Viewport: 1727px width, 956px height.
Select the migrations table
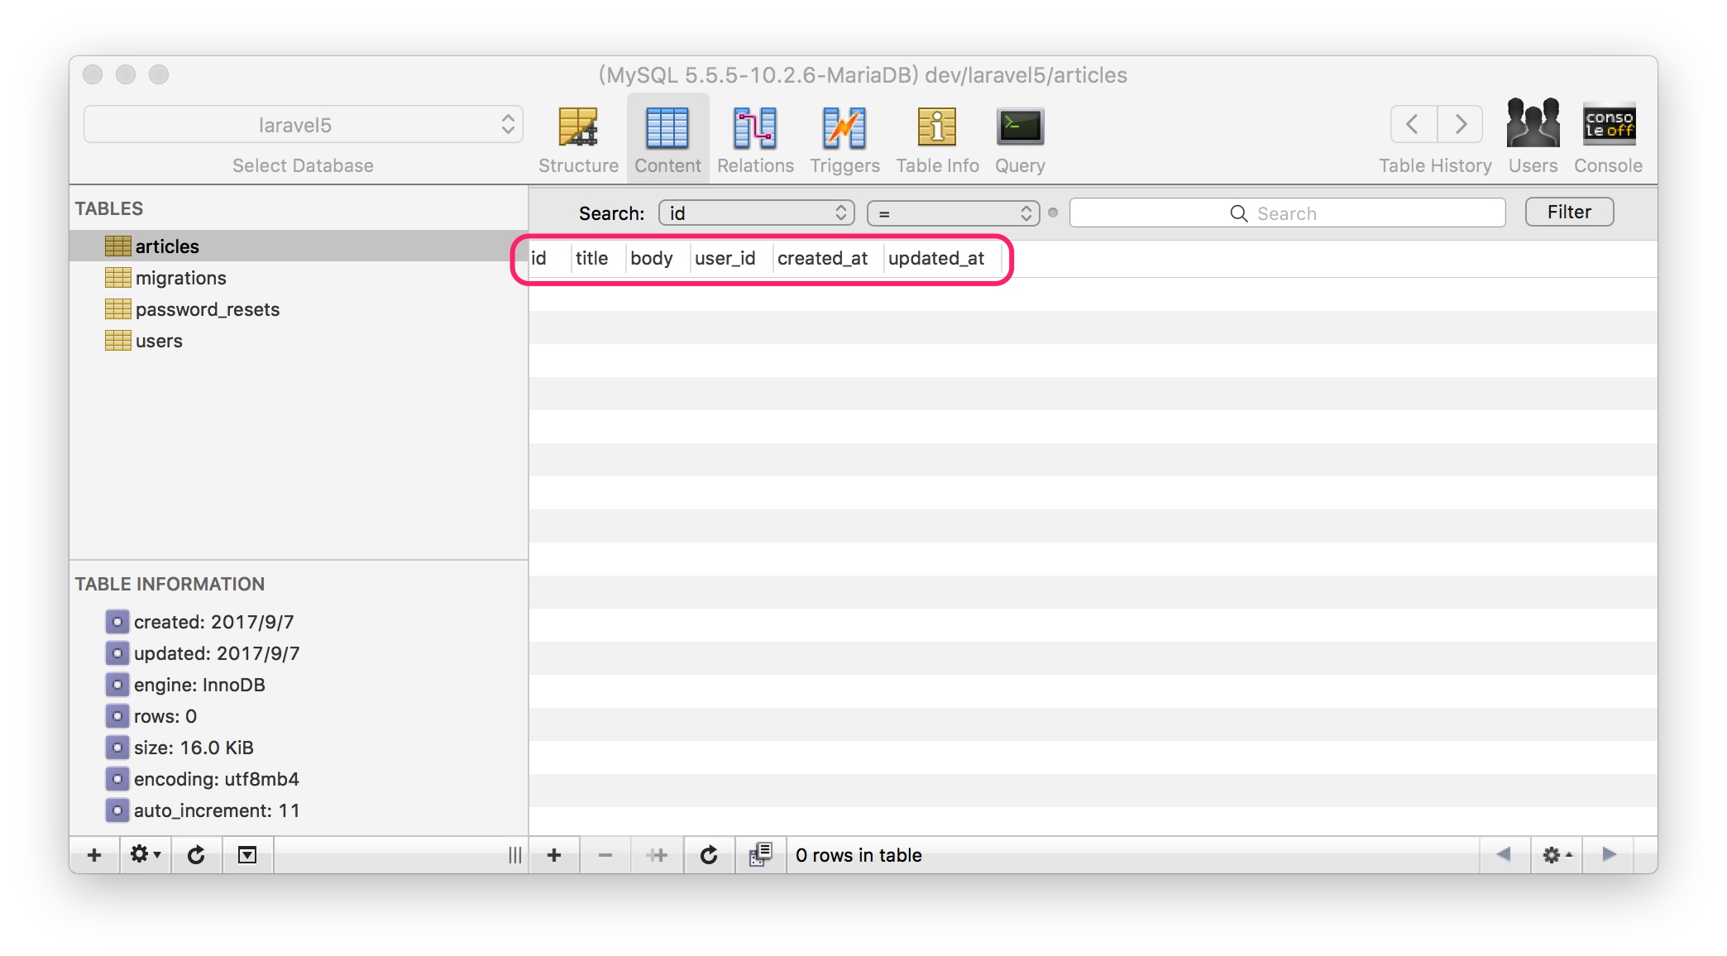click(299, 277)
